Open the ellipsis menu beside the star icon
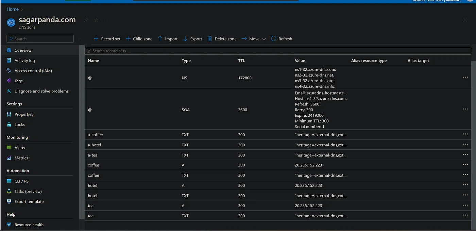476x231 pixels. (x=107, y=20)
